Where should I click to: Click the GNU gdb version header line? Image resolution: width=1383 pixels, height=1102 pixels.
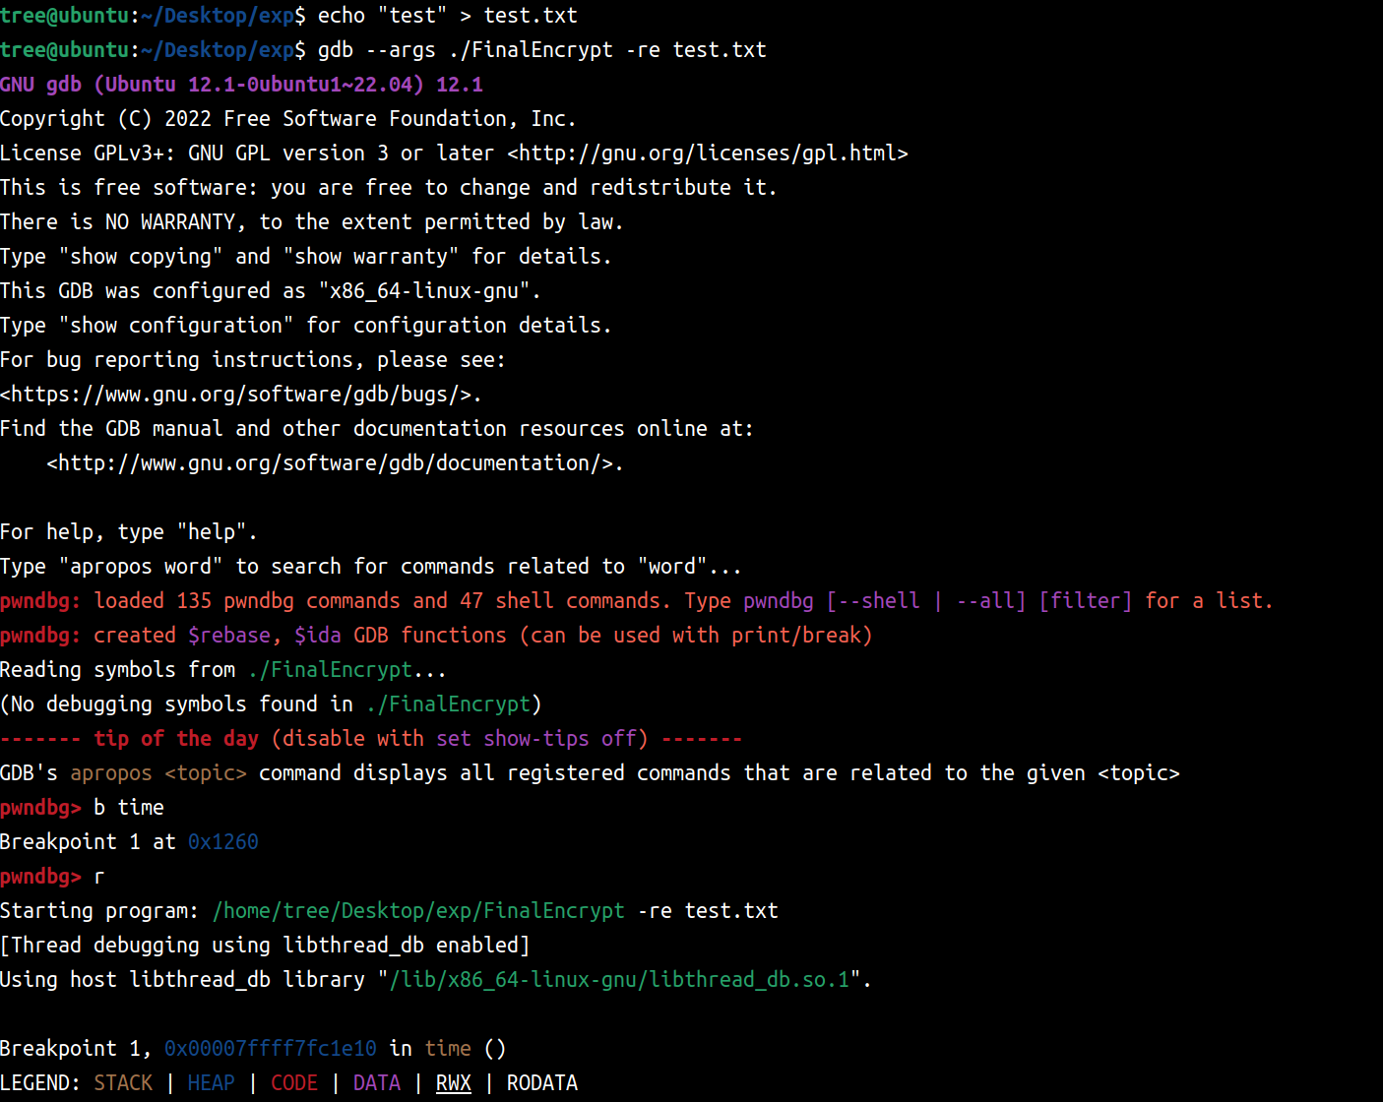pyautogui.click(x=241, y=85)
